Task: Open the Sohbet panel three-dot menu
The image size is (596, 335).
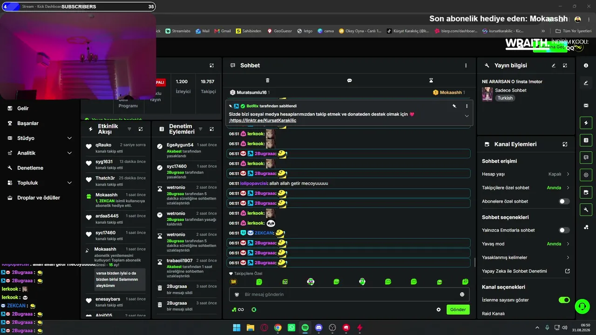Action: [466, 66]
